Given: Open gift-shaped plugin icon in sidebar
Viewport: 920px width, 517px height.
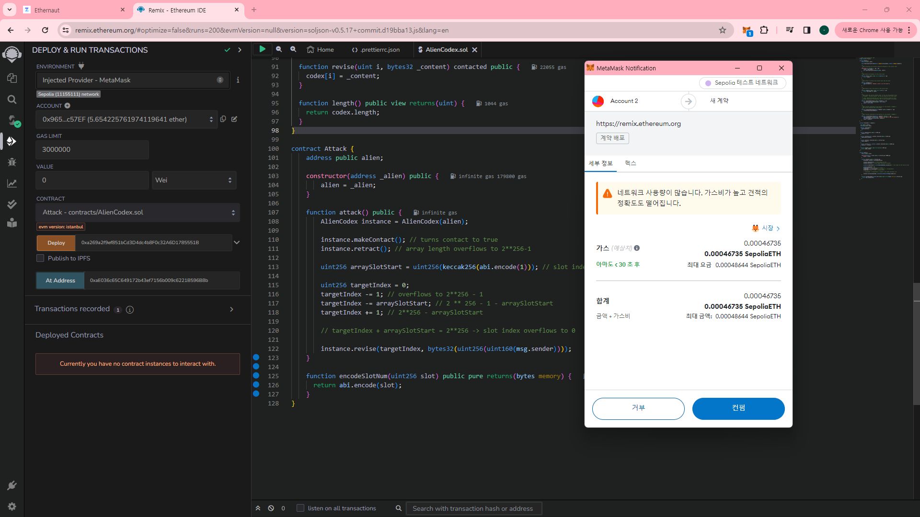Looking at the screenshot, I should pyautogui.click(x=12, y=223).
